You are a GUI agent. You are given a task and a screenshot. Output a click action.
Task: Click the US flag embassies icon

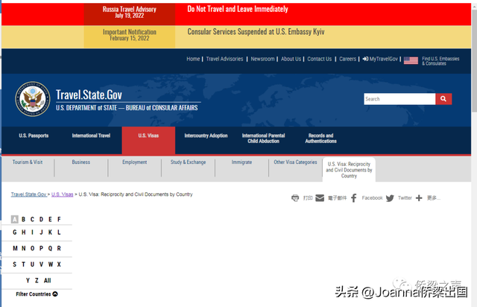coord(411,60)
